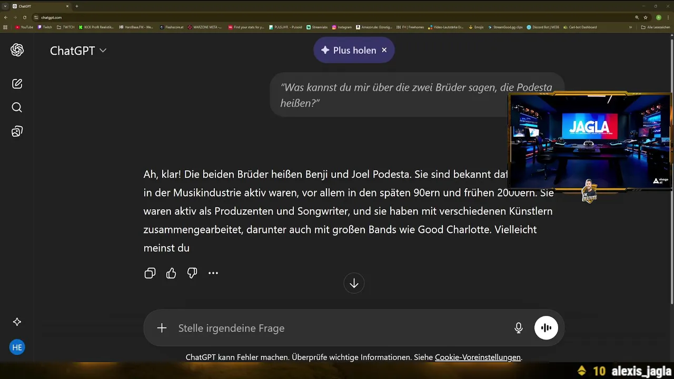This screenshot has width=674, height=379.
Task: Give the response a thumbs up
Action: pos(171,273)
